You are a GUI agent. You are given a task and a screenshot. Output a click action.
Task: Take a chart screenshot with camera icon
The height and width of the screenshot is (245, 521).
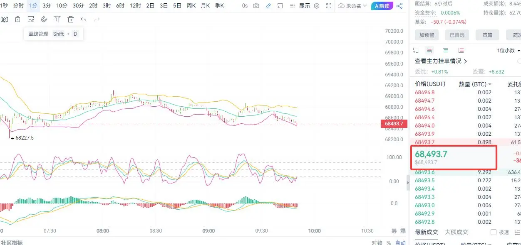tap(256, 6)
